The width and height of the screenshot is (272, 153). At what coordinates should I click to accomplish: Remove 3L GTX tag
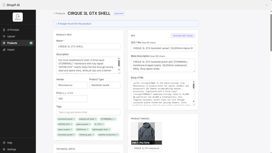tap(103, 124)
